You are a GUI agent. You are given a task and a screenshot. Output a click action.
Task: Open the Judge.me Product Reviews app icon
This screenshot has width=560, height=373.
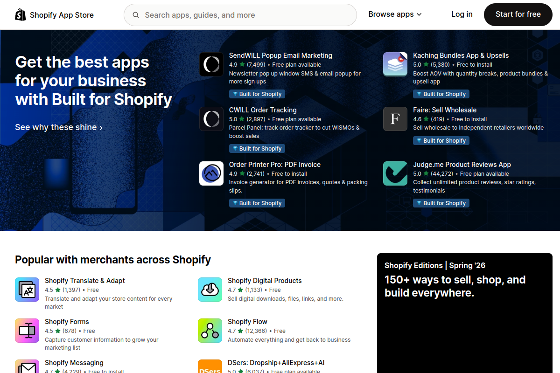point(395,173)
